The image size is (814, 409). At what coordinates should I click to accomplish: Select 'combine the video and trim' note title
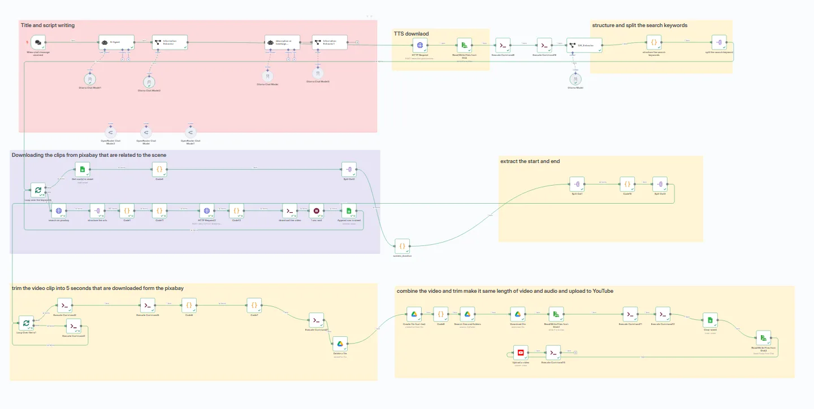[505, 291]
